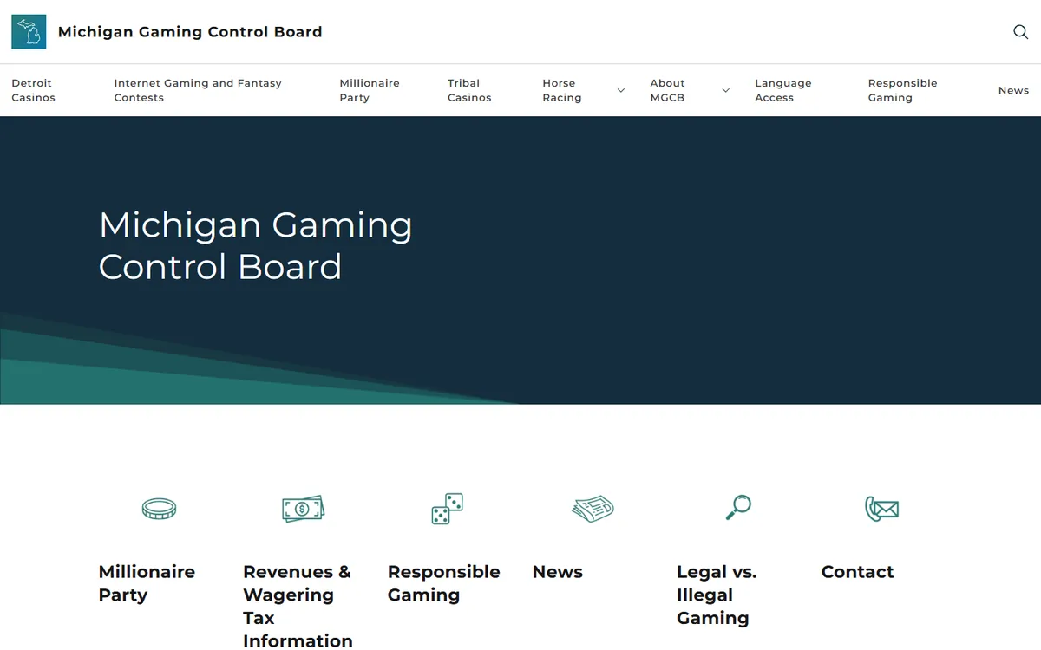Click the dice Responsible Gaming icon
The image size is (1041, 650).
[x=447, y=509]
